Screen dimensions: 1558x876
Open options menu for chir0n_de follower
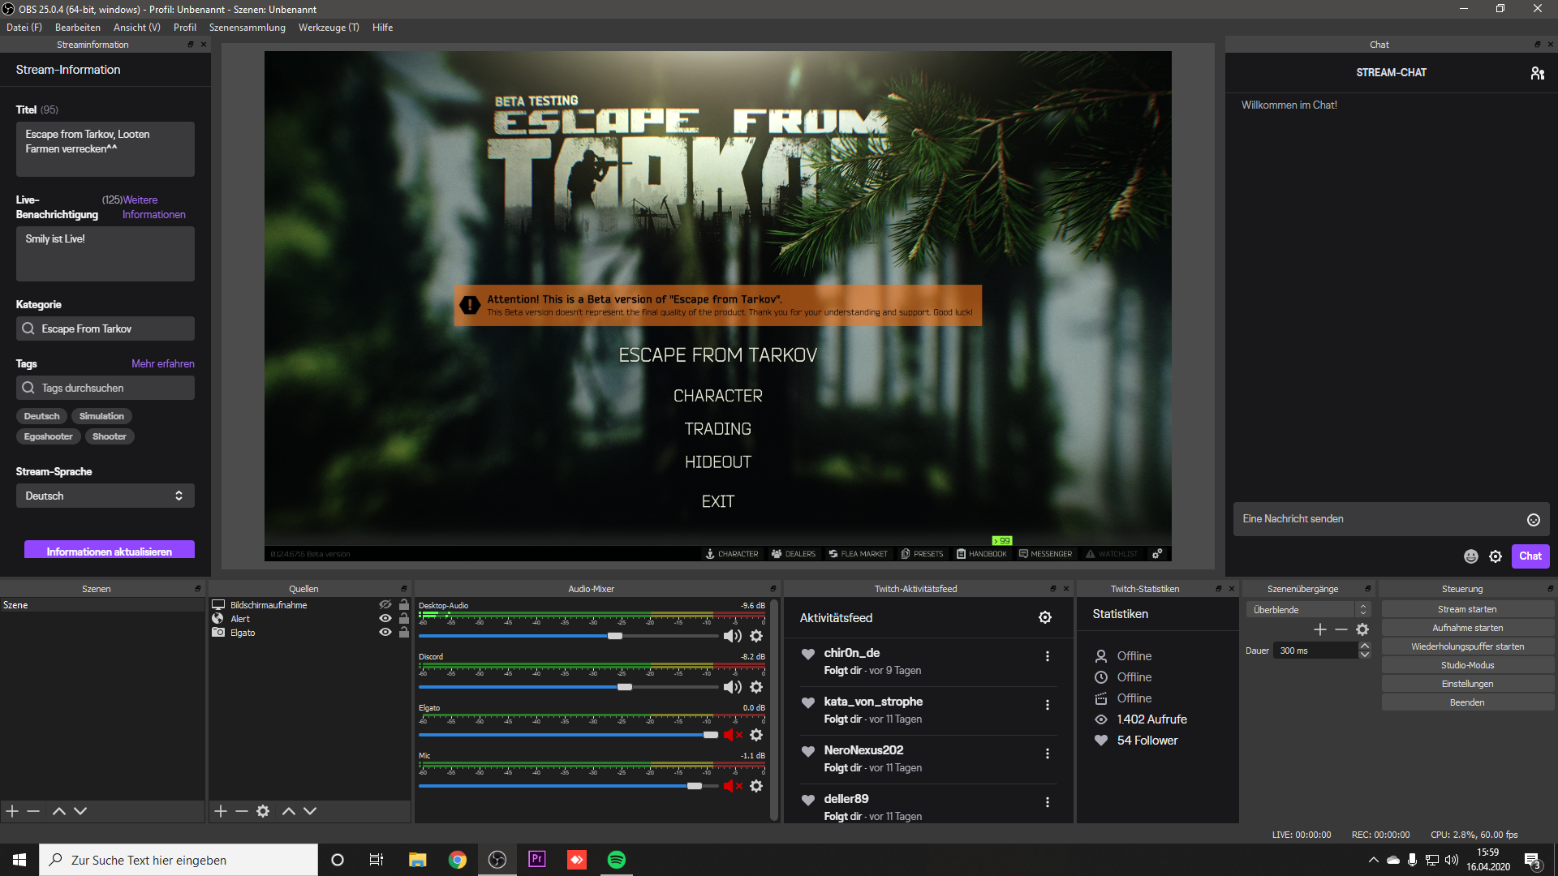tap(1047, 656)
